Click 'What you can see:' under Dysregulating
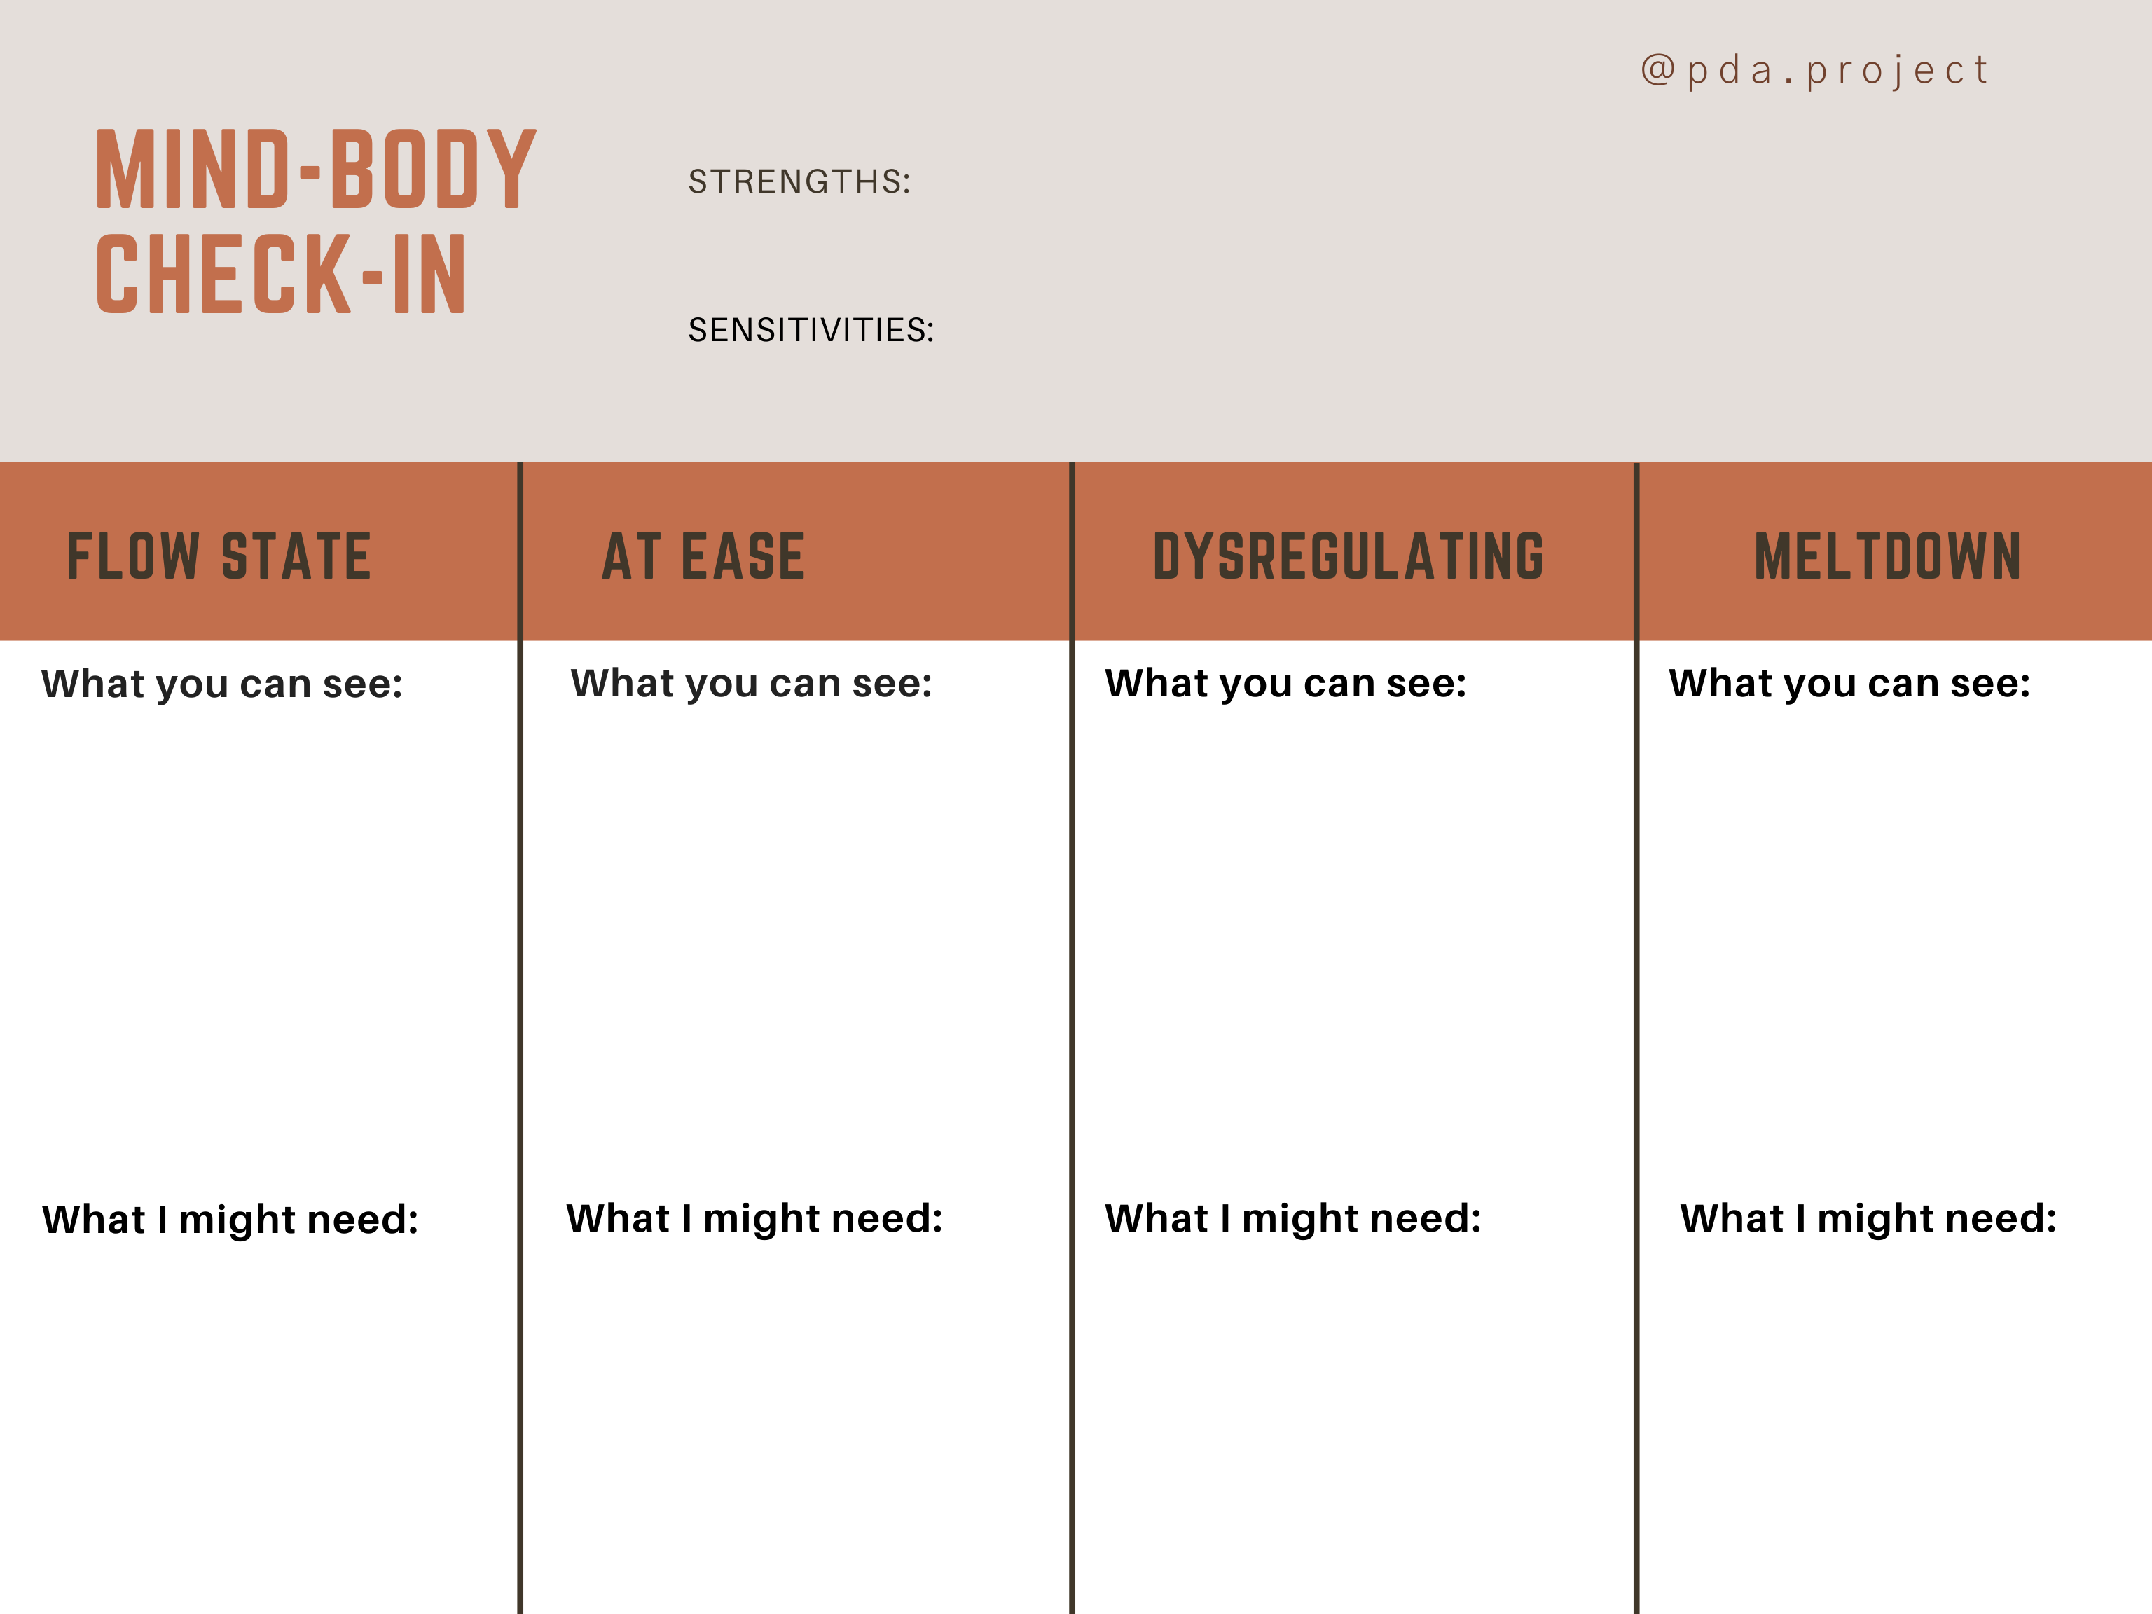 click(1285, 684)
